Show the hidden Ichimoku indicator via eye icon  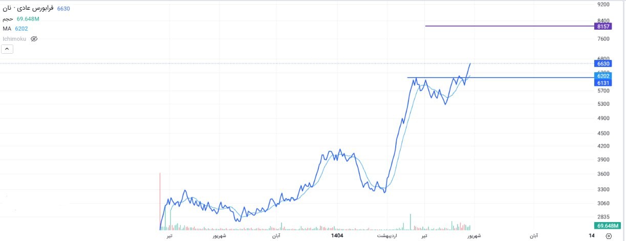(34, 39)
